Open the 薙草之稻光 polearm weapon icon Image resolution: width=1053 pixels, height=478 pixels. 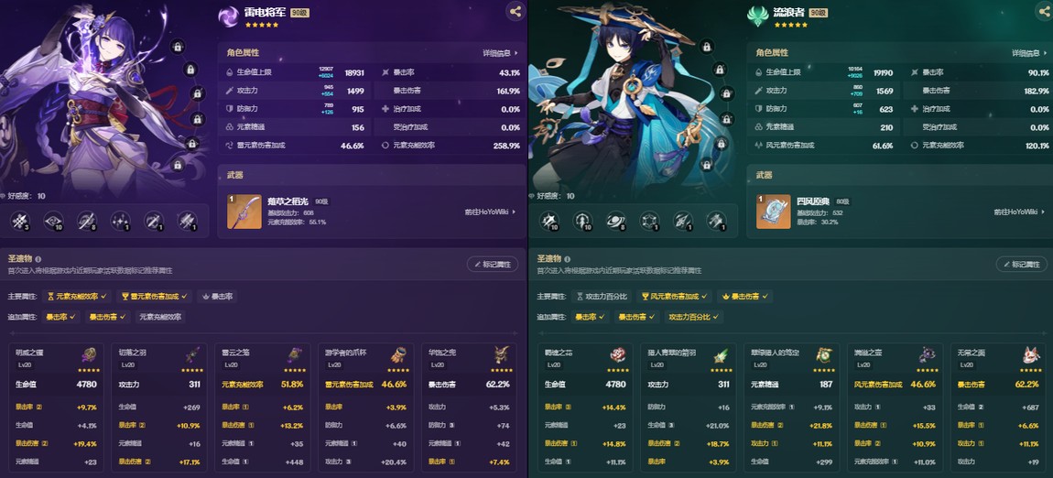244,212
